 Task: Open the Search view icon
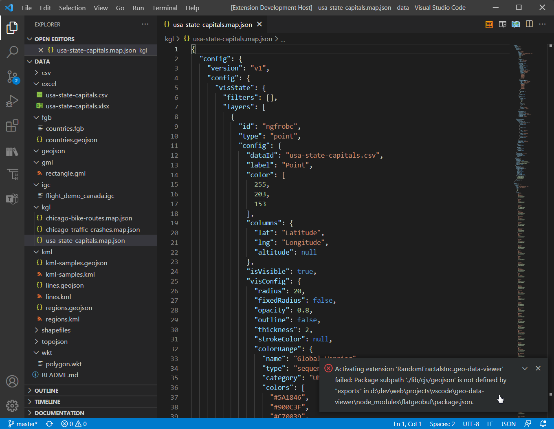[x=12, y=52]
